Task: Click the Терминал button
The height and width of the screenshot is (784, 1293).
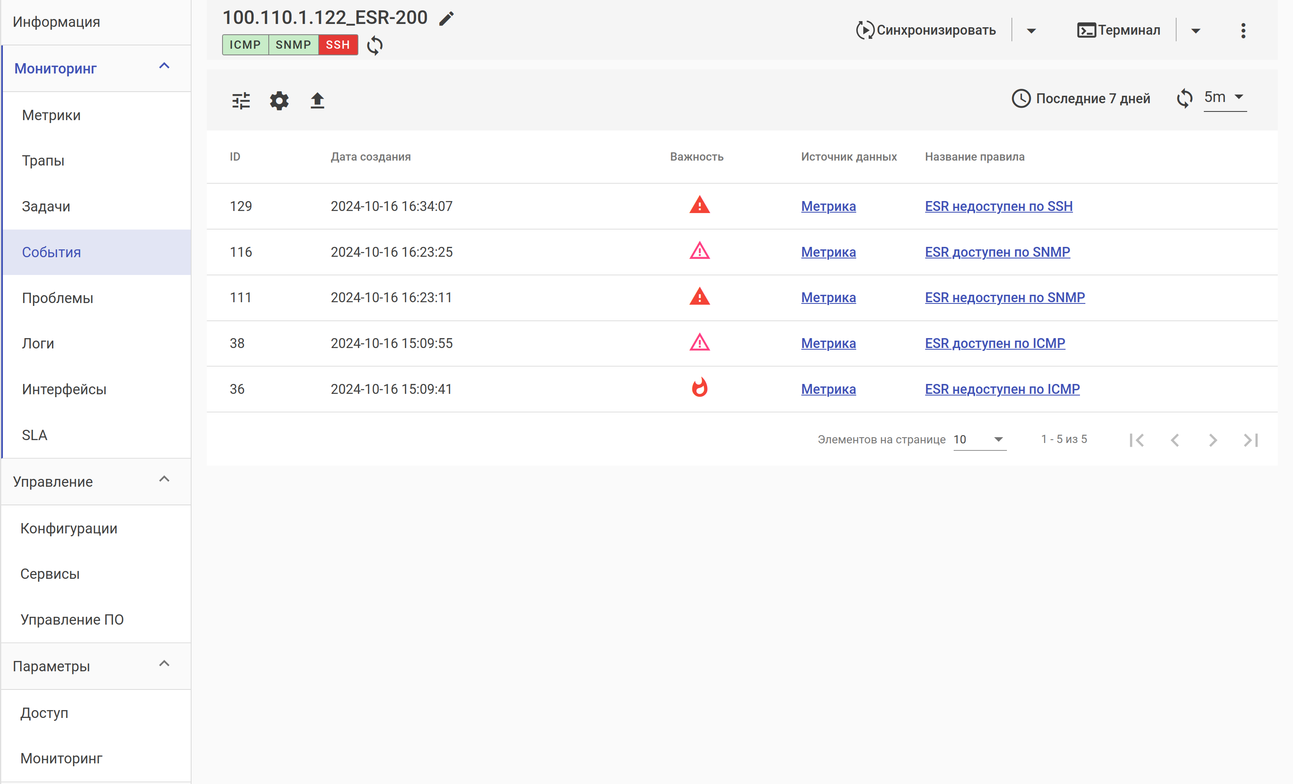Action: 1118,31
